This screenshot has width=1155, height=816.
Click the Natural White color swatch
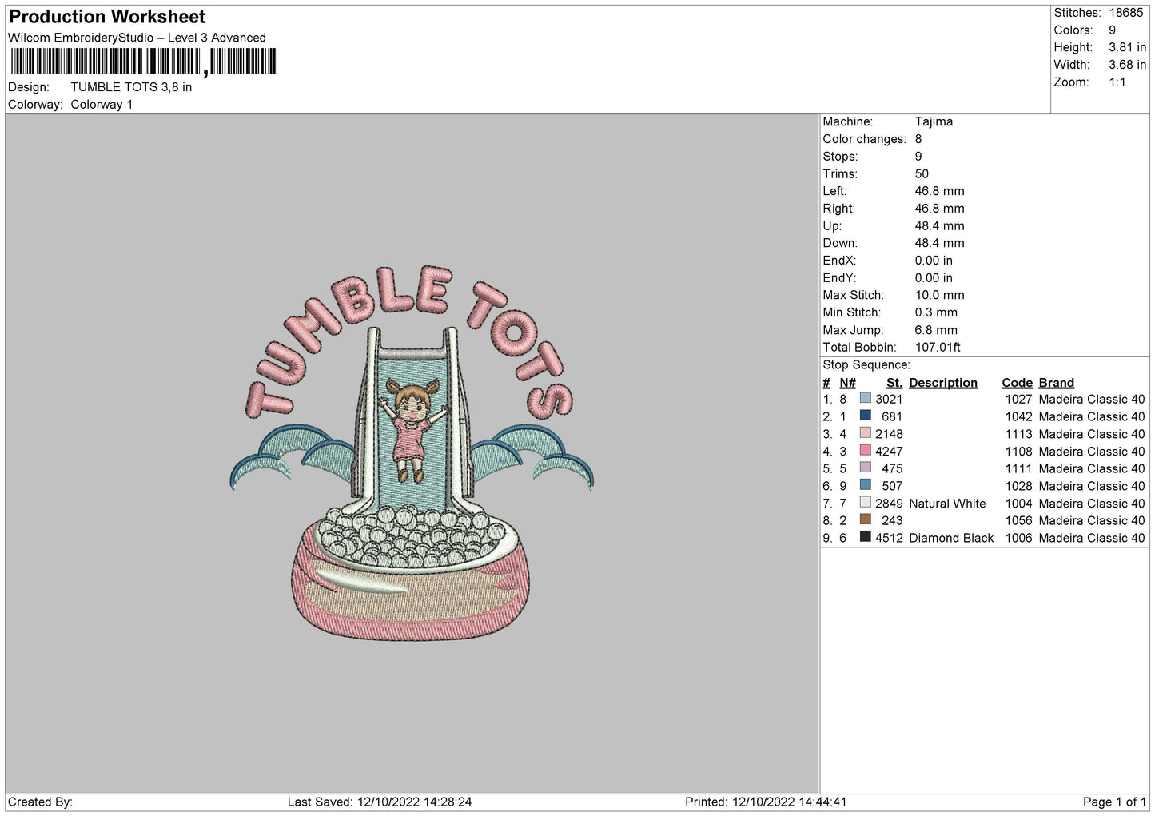[865, 503]
